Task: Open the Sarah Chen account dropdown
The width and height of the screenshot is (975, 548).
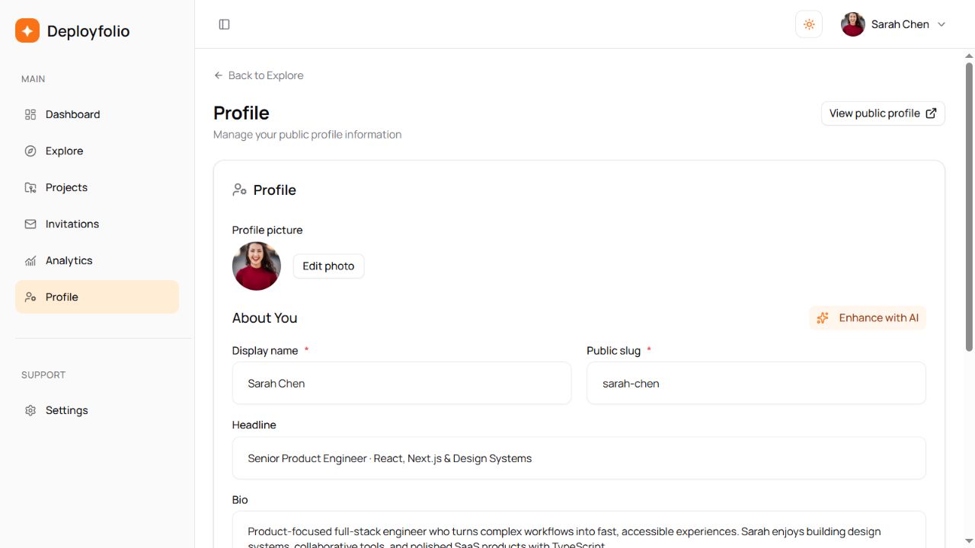Action: (893, 24)
